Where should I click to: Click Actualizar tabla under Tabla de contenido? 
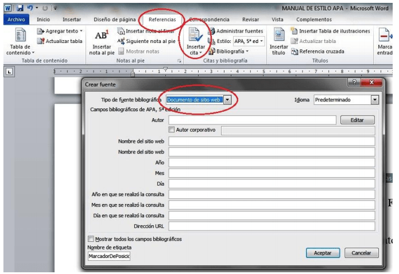60,41
